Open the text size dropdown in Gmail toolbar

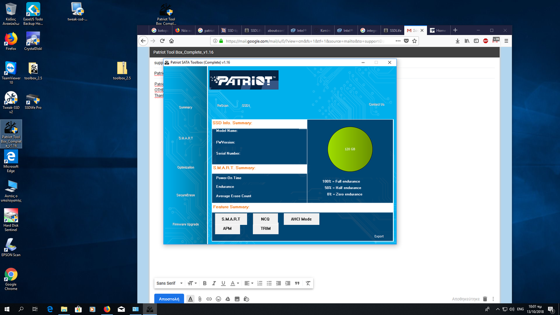tap(192, 283)
